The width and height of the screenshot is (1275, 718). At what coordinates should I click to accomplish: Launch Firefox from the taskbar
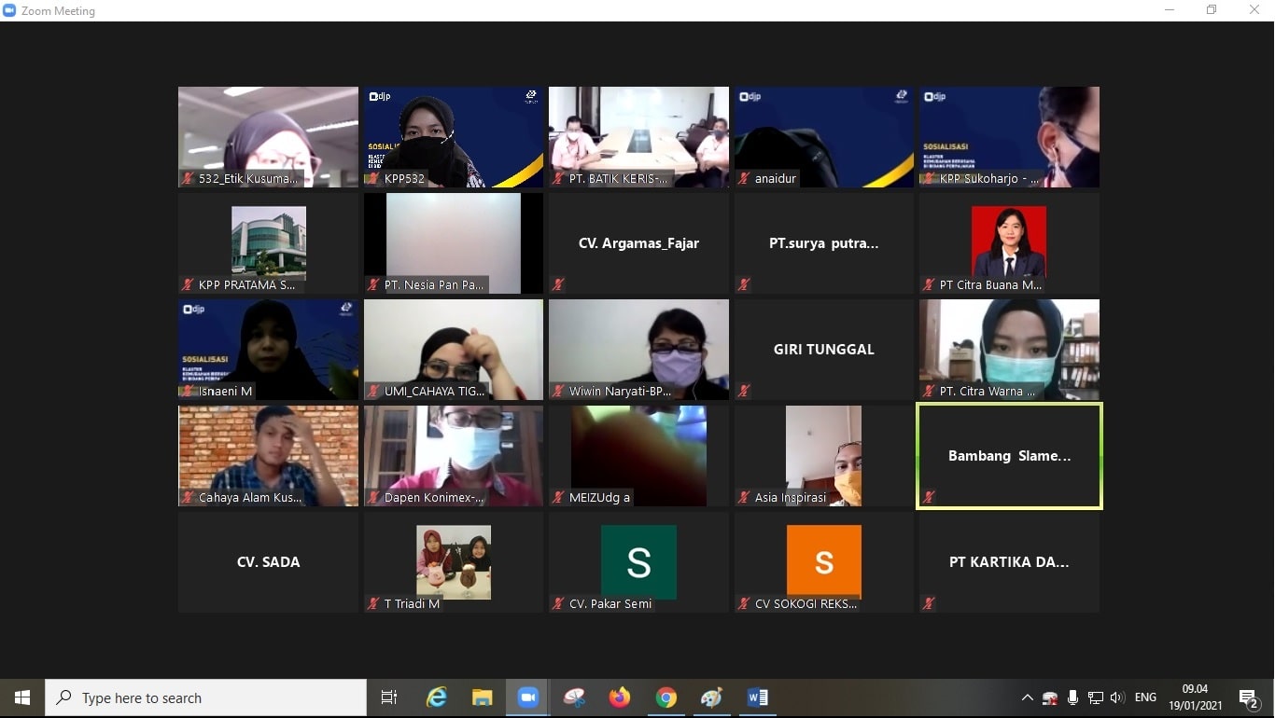[619, 697]
